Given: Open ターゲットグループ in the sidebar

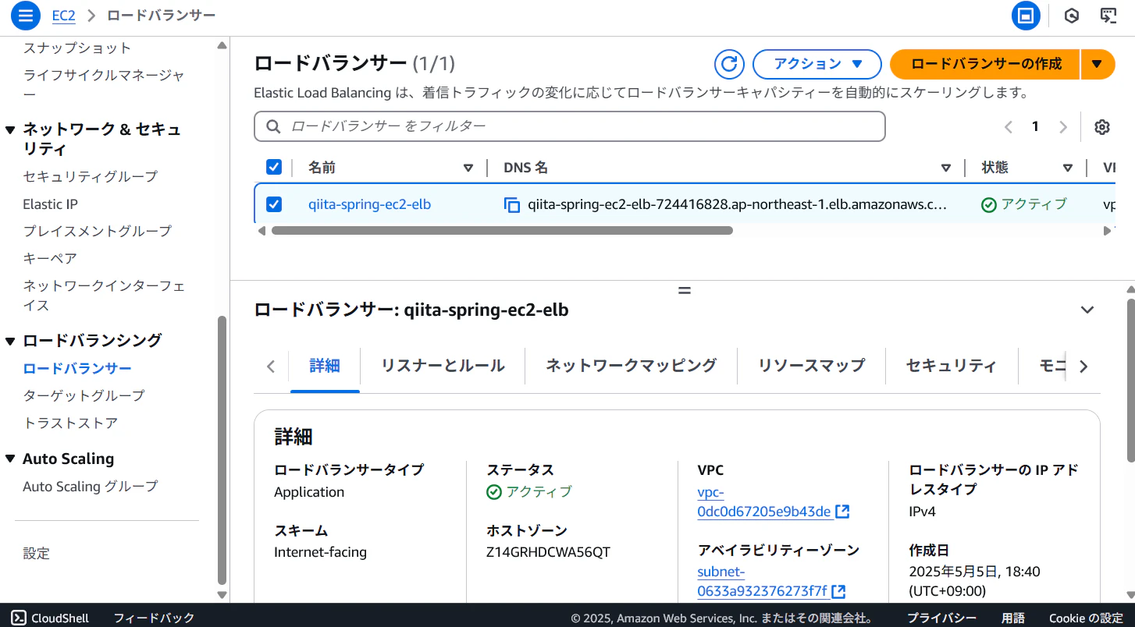Looking at the screenshot, I should click(x=84, y=395).
